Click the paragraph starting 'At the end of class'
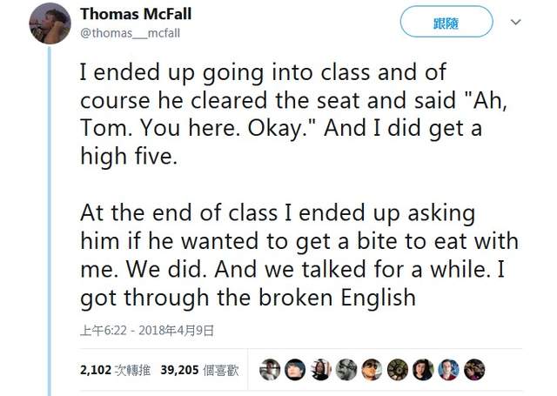Viewport: 557px width, 396px height. 296,254
